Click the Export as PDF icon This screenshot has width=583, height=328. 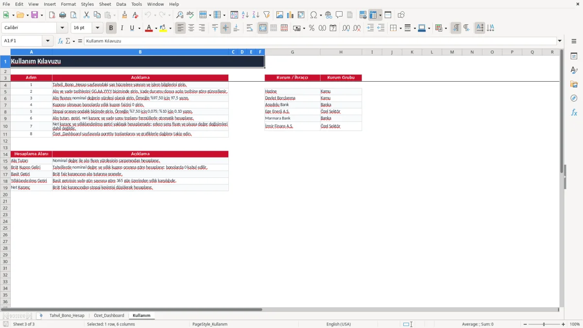pos(52,15)
